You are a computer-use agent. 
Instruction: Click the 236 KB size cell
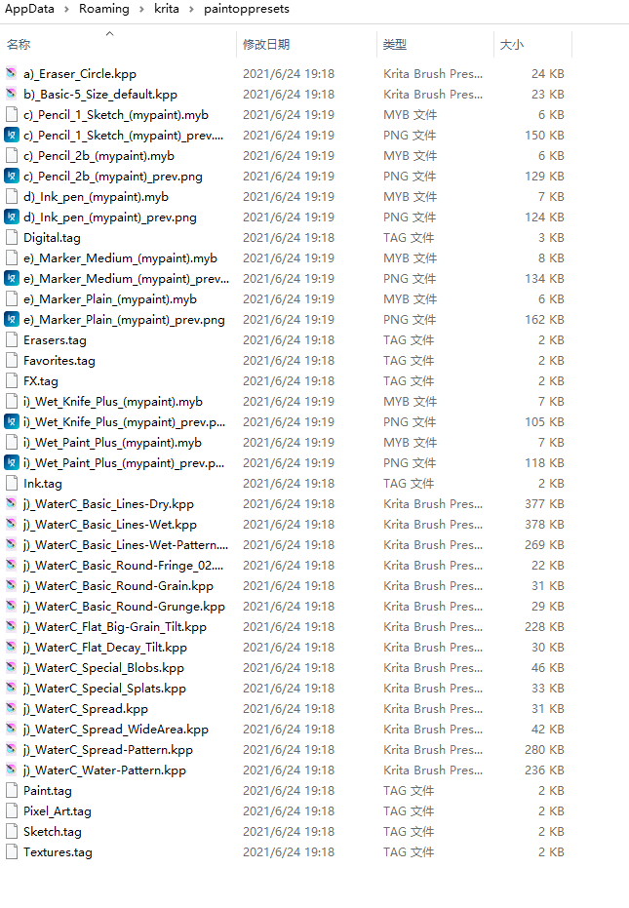[x=544, y=770]
